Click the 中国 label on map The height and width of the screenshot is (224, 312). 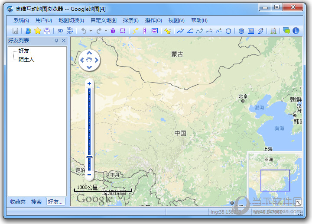(180, 133)
